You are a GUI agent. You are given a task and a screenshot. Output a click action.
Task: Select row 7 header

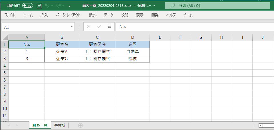[5, 87]
